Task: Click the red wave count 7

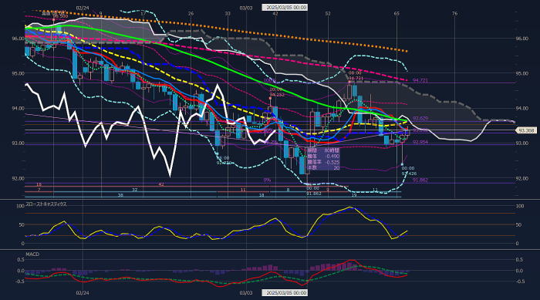Action: [x=39, y=190]
